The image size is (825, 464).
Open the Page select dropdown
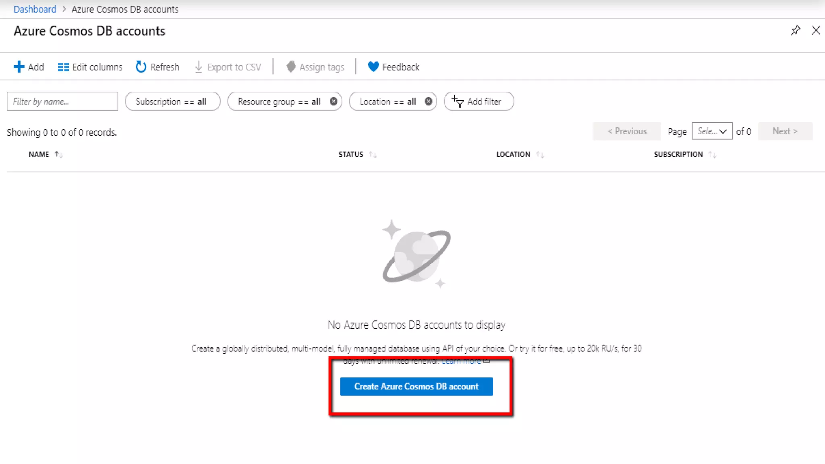click(712, 131)
